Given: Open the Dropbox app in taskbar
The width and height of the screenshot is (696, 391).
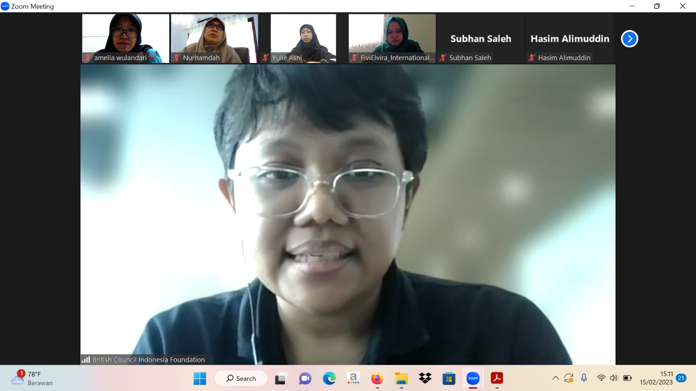Looking at the screenshot, I should [x=425, y=379].
